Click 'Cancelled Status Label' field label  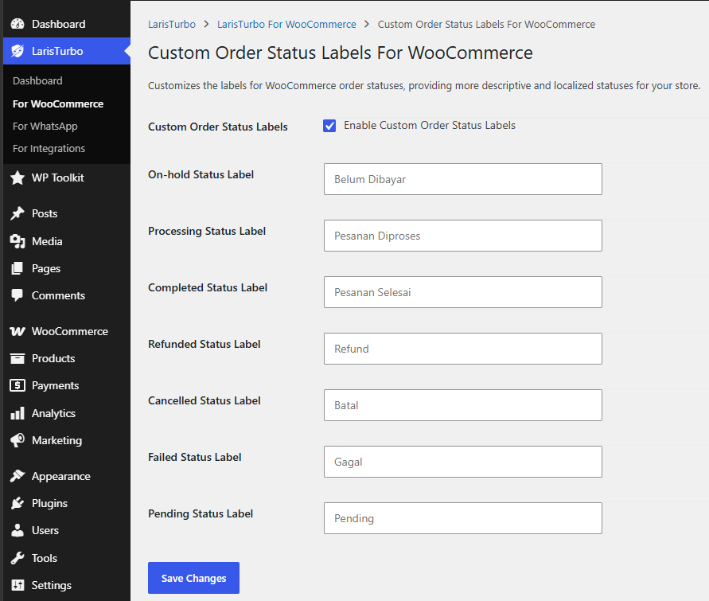(205, 400)
